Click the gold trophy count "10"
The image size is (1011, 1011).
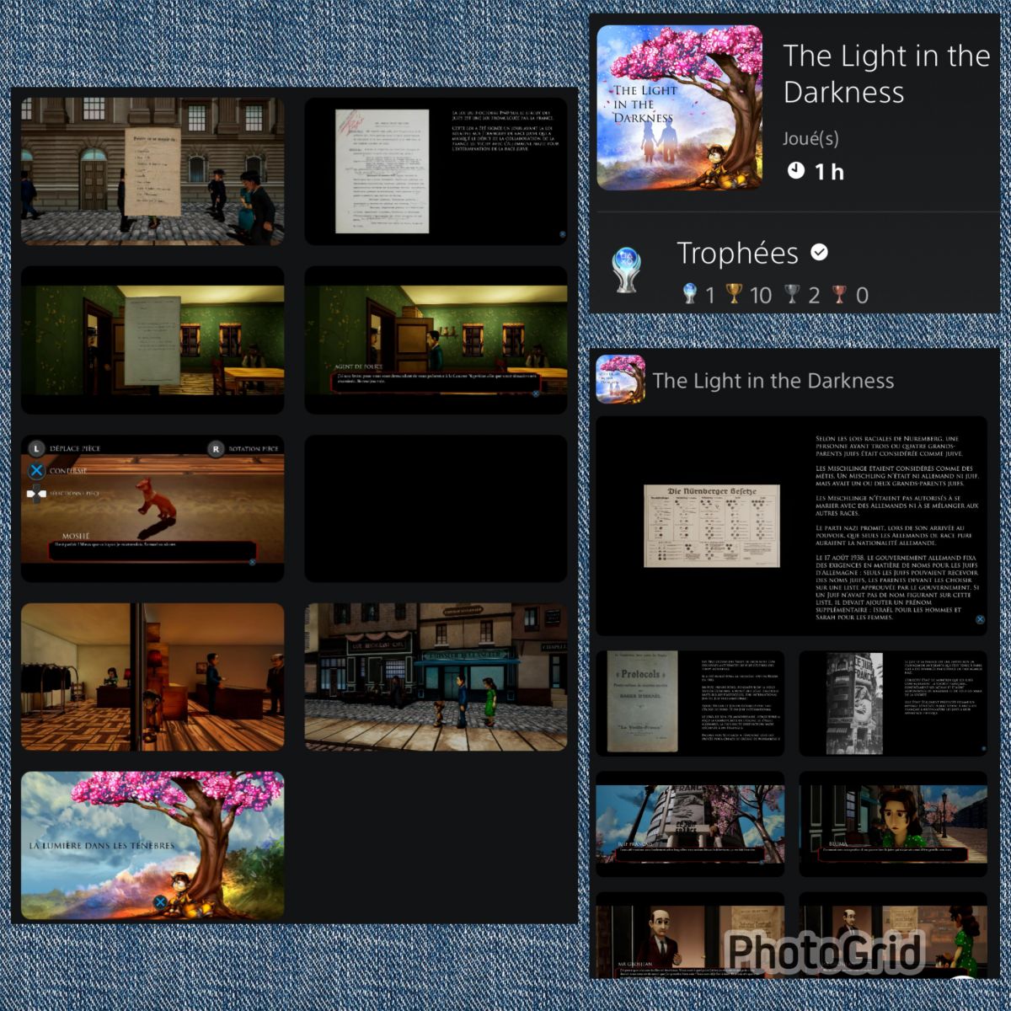761,295
